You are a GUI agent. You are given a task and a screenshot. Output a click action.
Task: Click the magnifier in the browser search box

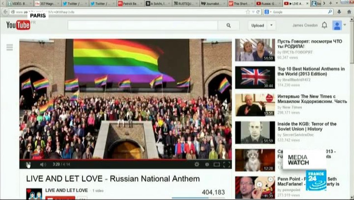point(330,12)
